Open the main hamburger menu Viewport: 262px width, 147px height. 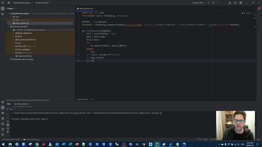coord(9,3)
